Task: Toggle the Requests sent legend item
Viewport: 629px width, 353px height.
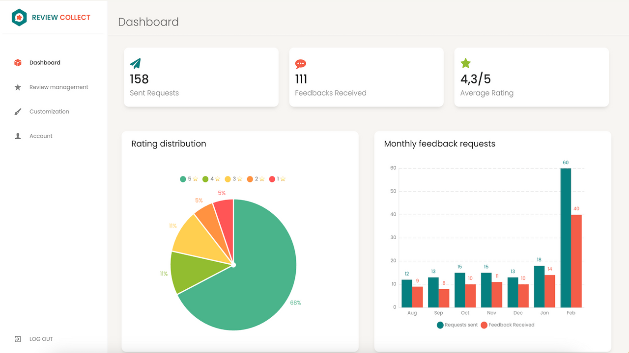Action: pos(457,325)
